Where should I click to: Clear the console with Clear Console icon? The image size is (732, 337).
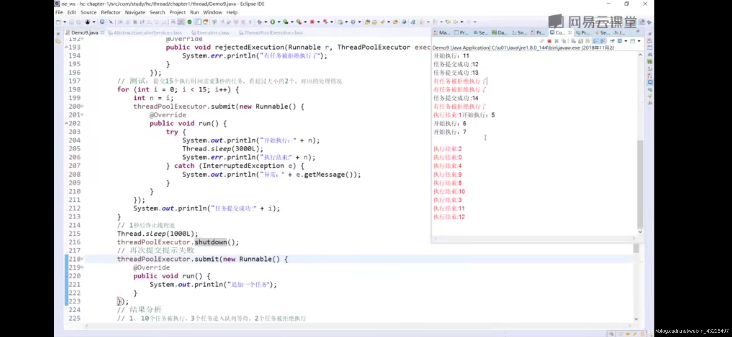pos(573,41)
